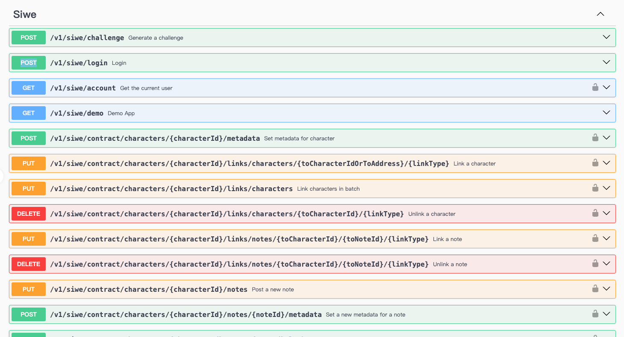Click the DELETE badge for Unlink a character
Screen dimensions: 624x337
[29, 214]
